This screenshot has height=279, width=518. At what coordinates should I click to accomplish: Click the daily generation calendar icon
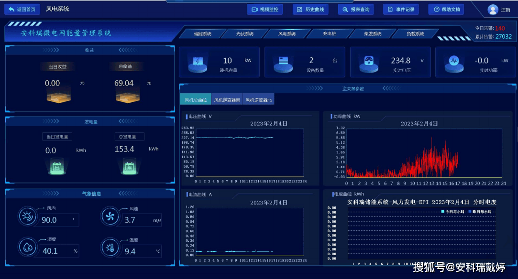(x=57, y=167)
